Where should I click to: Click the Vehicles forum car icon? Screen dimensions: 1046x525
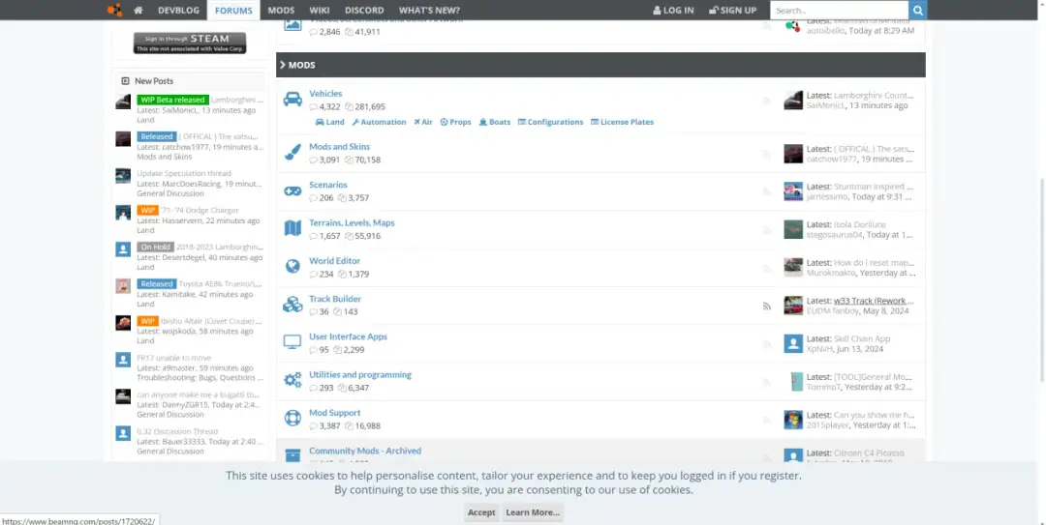click(292, 100)
